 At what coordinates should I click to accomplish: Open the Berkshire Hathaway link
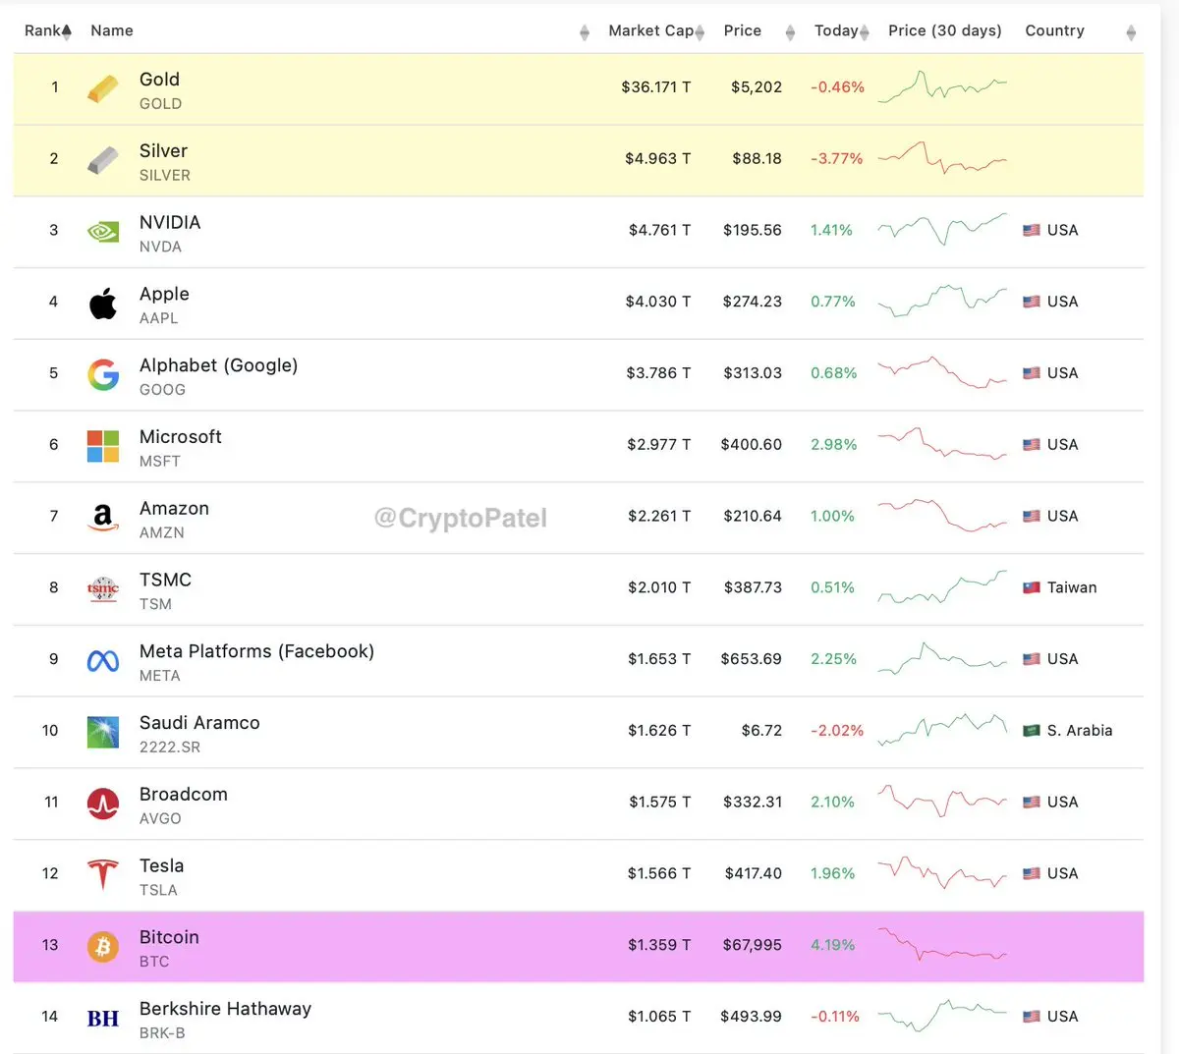(x=225, y=1009)
